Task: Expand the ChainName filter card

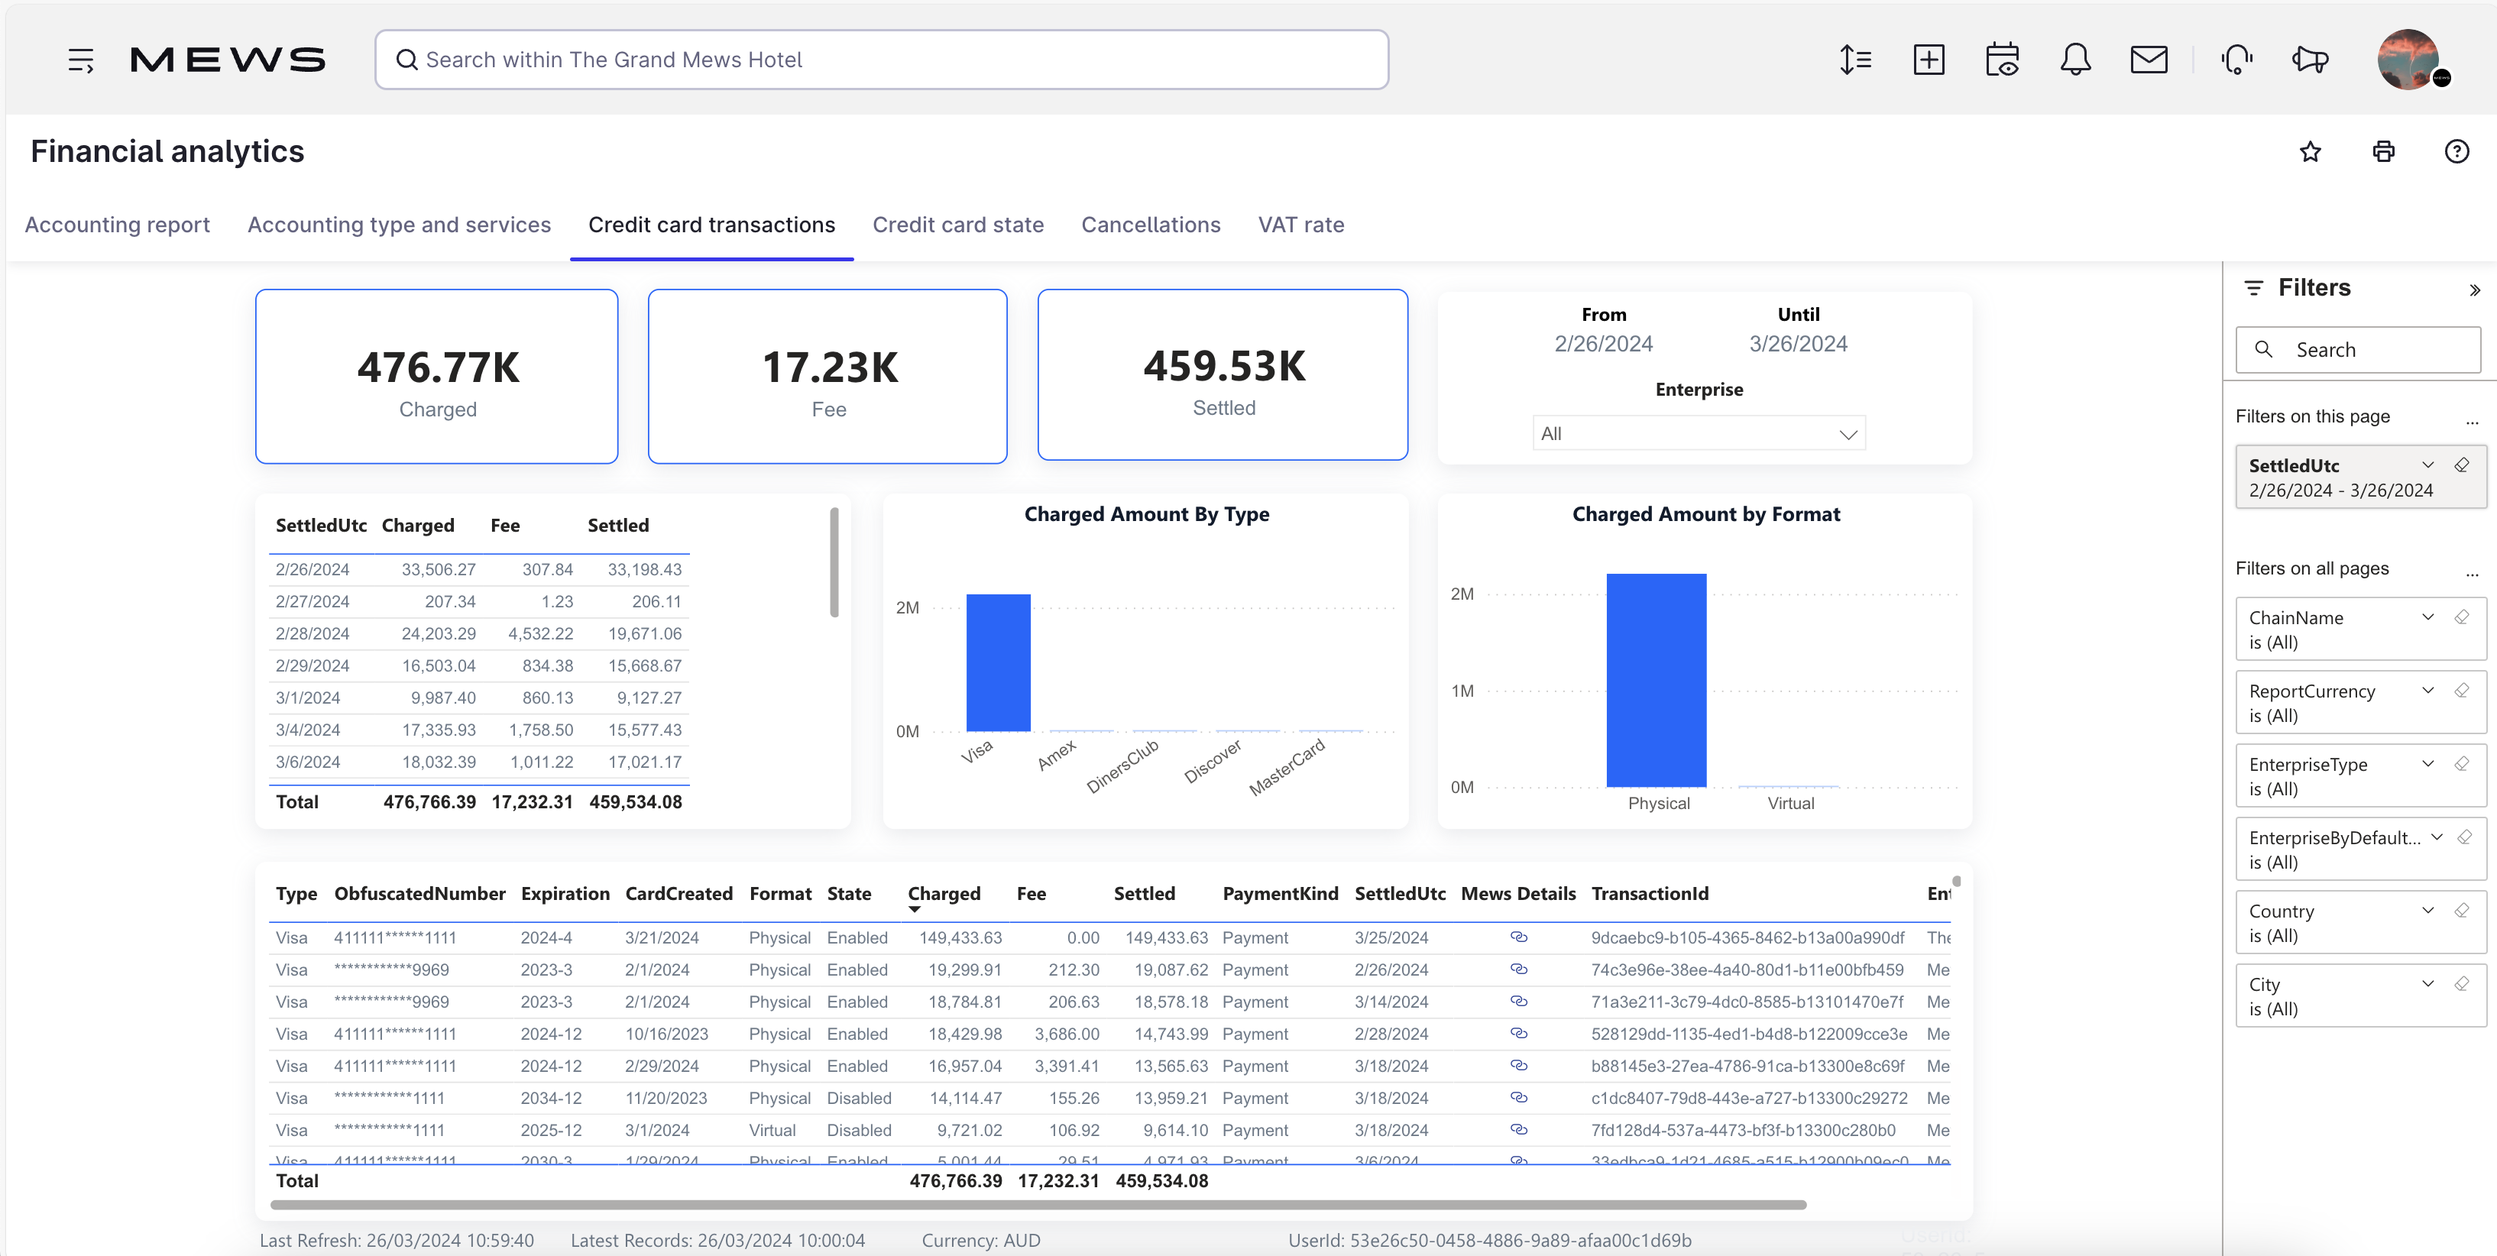Action: pyautogui.click(x=2428, y=617)
